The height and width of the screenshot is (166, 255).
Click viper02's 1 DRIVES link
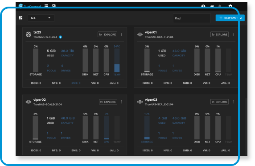click(x=66, y=135)
